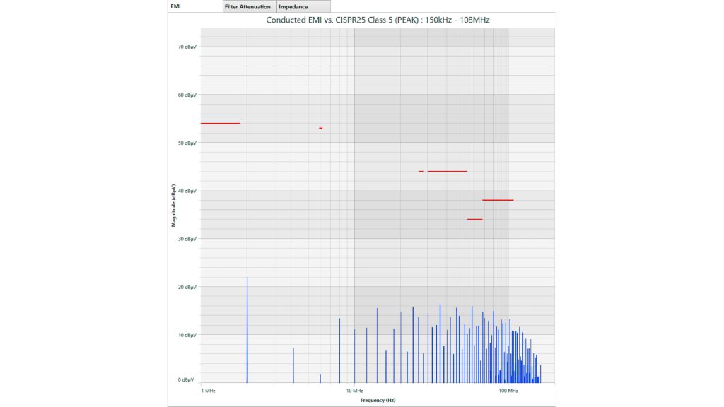Click the 30 dBµV axis tick label
This screenshot has height=407, width=724.
tap(187, 239)
